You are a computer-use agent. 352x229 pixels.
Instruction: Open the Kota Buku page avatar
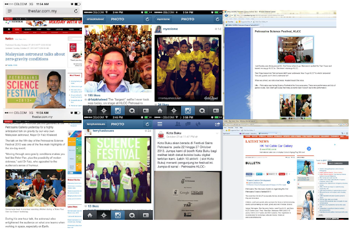161,135
